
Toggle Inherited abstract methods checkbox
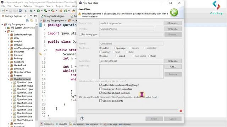tap(101, 93)
